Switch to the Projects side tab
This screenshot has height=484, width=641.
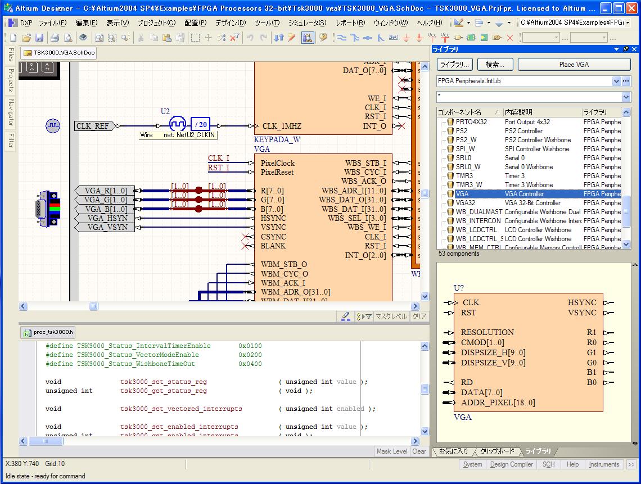pos(11,80)
